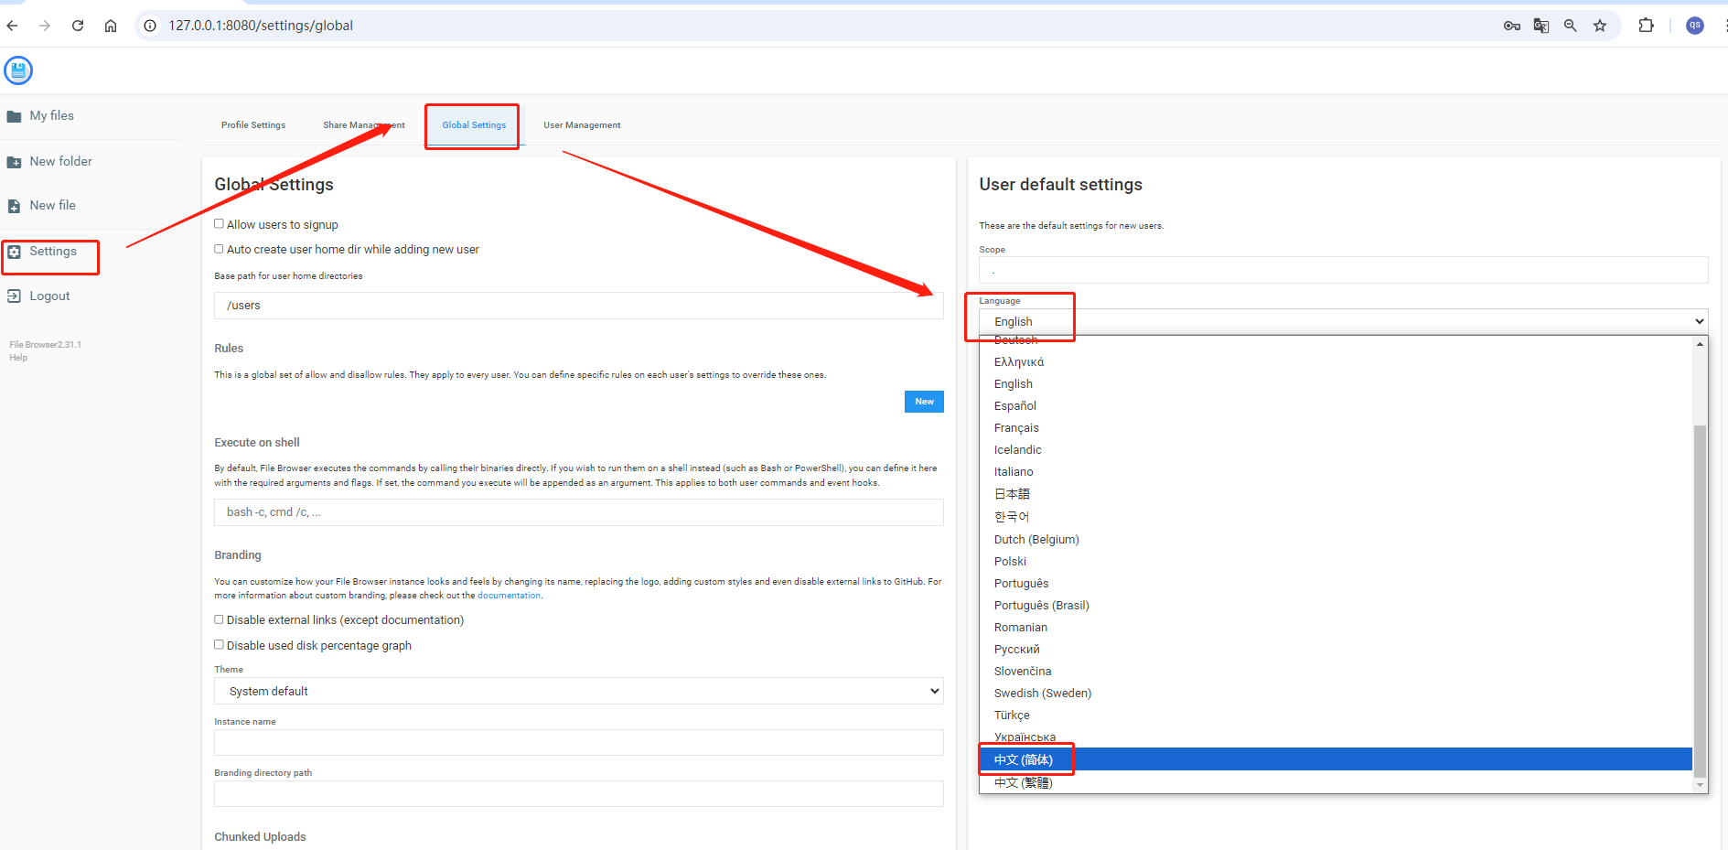Image resolution: width=1728 pixels, height=850 pixels.
Task: Choose Português (Brasil) in language list
Action: (x=1336, y=606)
